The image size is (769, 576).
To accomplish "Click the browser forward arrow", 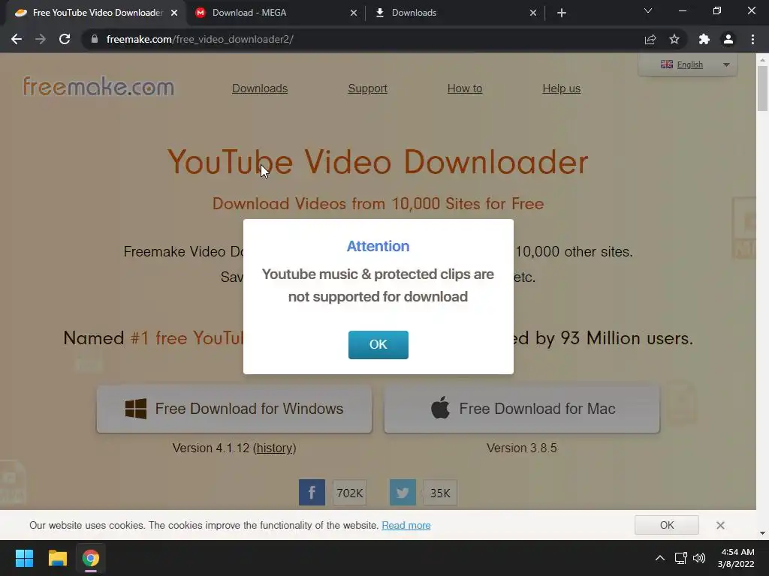I will click(x=41, y=39).
